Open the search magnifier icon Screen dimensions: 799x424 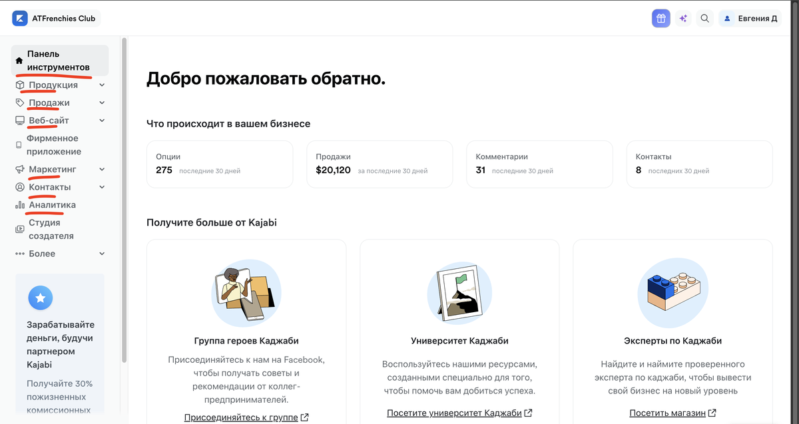pos(704,19)
